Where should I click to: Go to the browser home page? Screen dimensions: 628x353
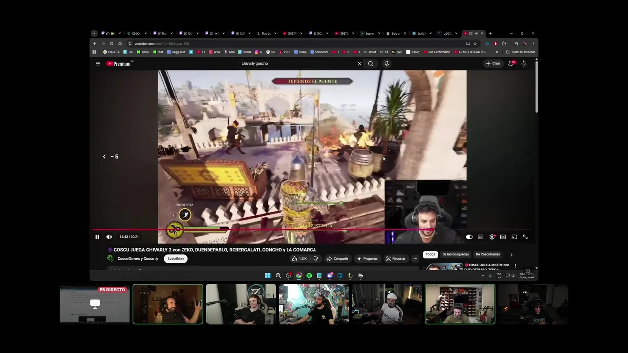[x=120, y=43]
